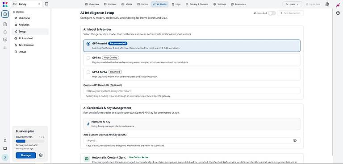
Task: Click the Recommended badge
Action: 118,44
